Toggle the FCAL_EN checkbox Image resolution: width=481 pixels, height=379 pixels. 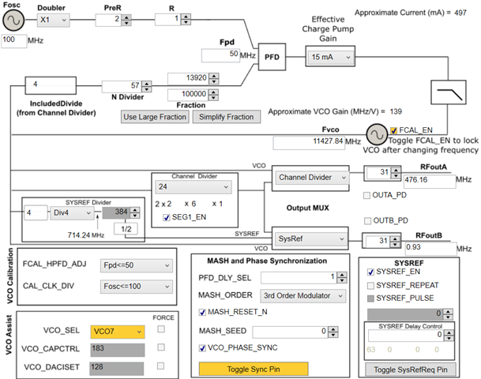[x=393, y=130]
